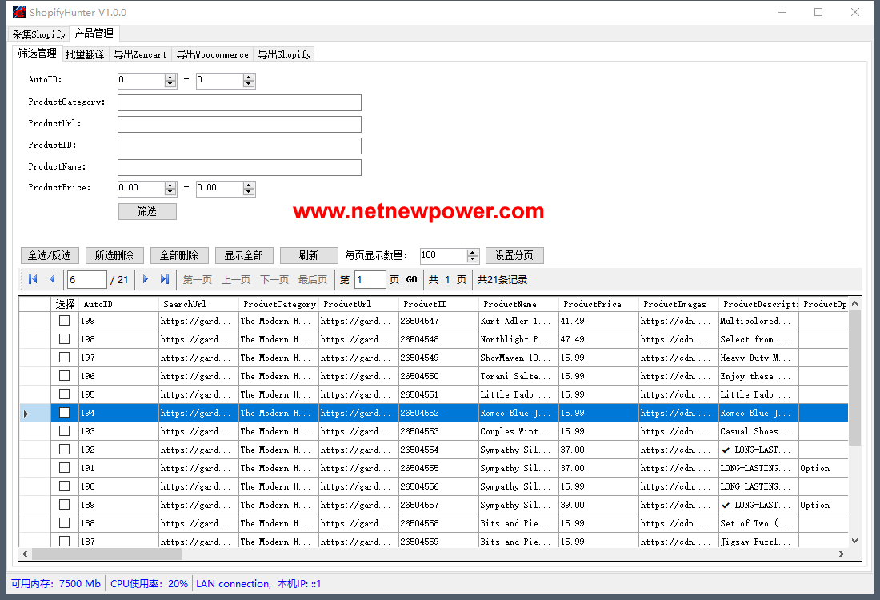Increase the 每页显示数量 spinner value
This screenshot has width=880, height=600.
(x=472, y=252)
